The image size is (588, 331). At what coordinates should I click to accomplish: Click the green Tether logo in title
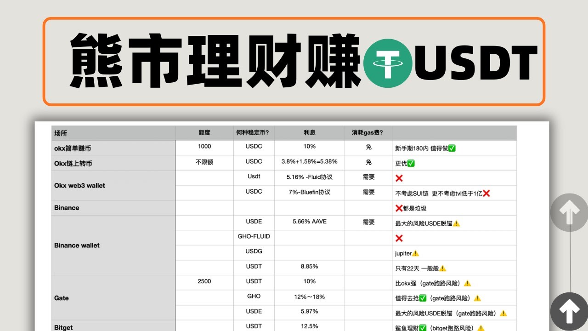coord(388,63)
